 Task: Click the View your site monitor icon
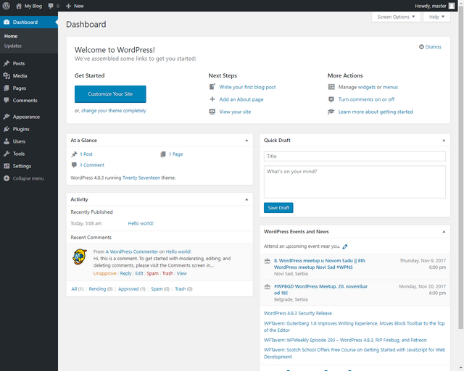point(212,112)
